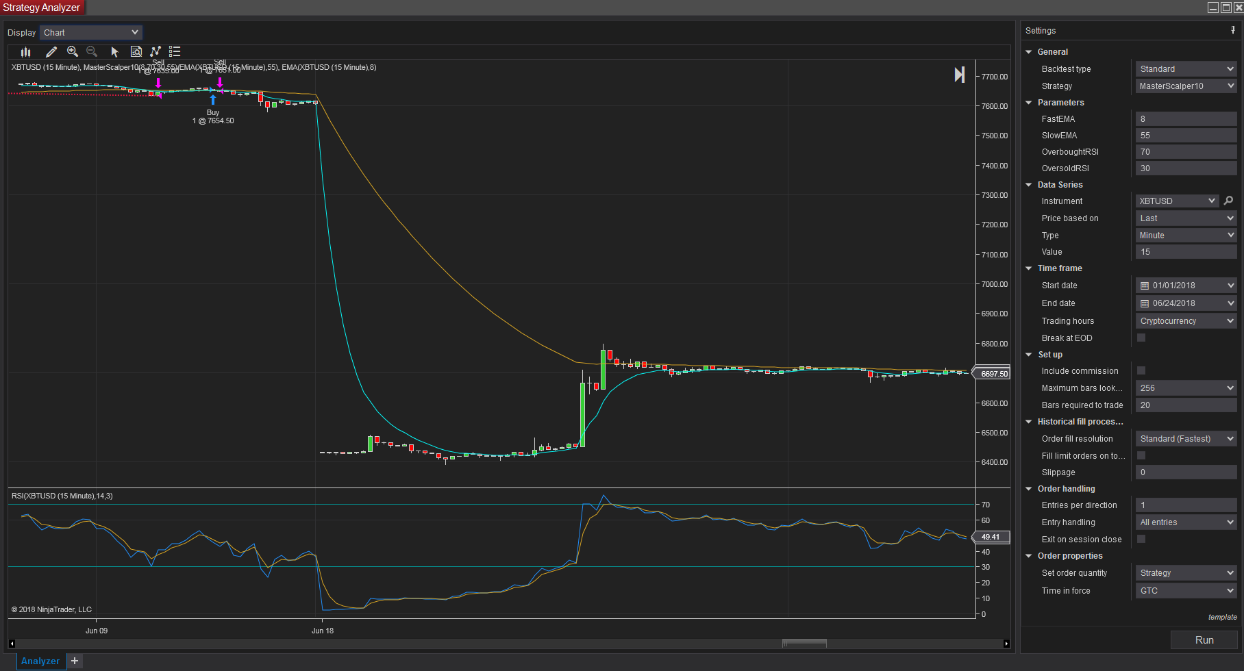The image size is (1244, 671).
Task: Toggle the Exit on session close checkbox
Action: 1141,539
